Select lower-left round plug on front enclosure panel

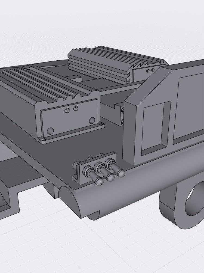point(50,131)
